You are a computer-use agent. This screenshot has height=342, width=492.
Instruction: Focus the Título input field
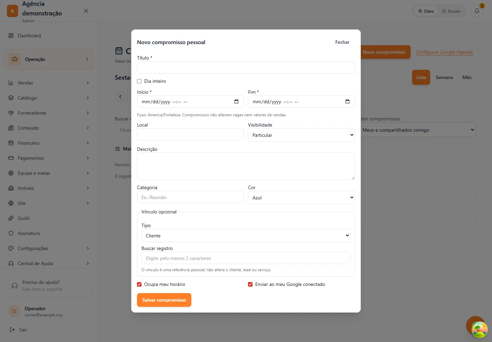click(246, 67)
